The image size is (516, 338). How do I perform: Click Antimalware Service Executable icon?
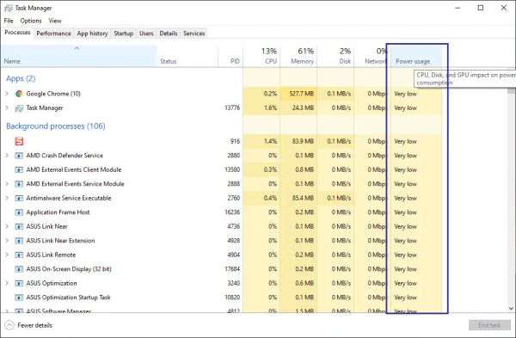[19, 198]
